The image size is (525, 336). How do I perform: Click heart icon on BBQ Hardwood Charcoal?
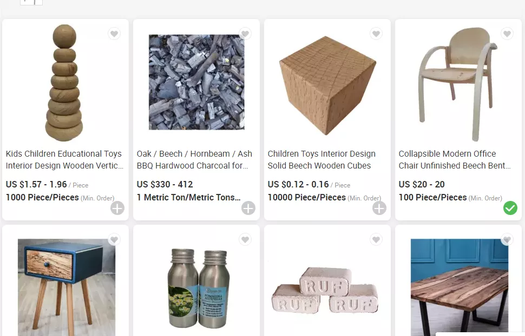tap(245, 34)
